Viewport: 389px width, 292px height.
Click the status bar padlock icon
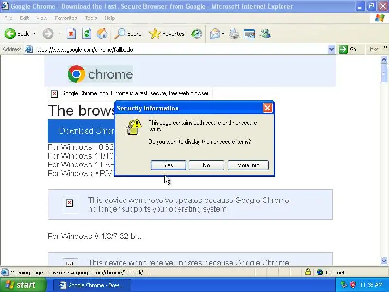pyautogui.click(x=308, y=272)
